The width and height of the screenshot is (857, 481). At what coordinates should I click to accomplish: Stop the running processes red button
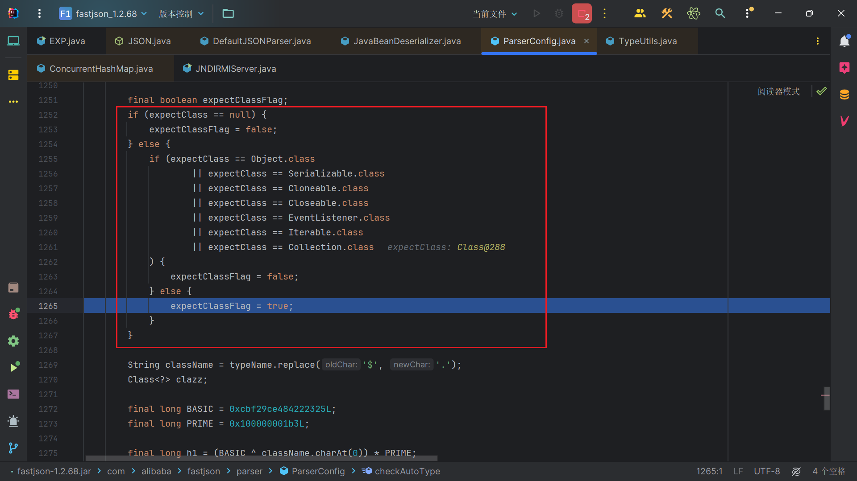pos(582,14)
